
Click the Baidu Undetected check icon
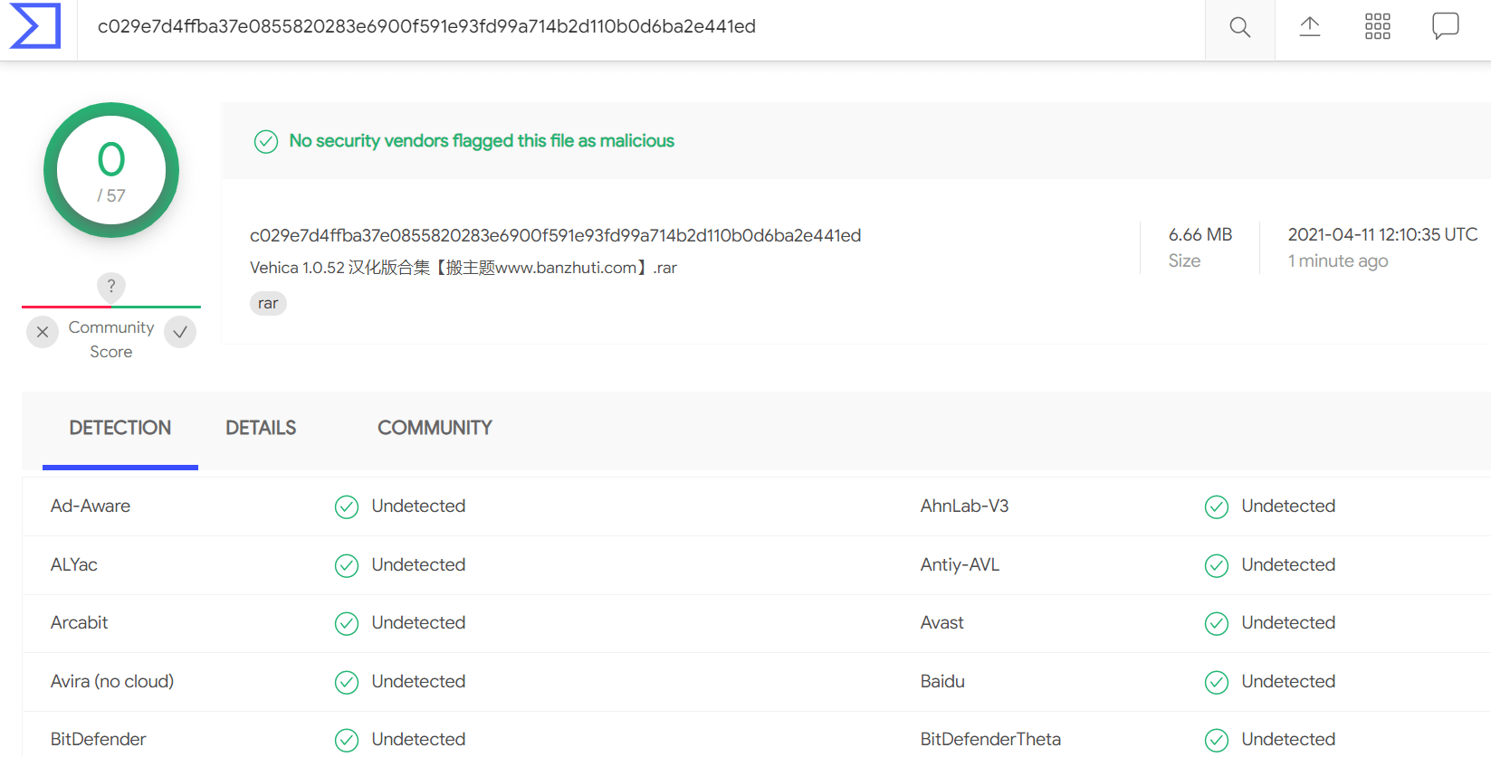[1217, 682]
